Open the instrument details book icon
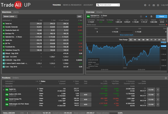 (x=141, y=17)
